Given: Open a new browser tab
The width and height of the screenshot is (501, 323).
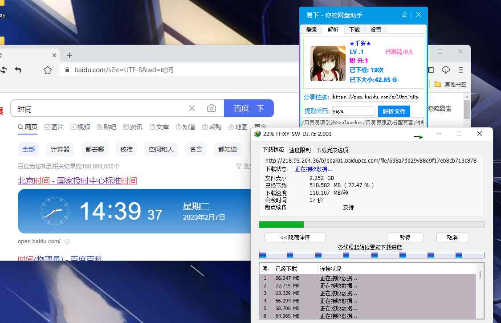Looking at the screenshot, I should click(69, 55).
